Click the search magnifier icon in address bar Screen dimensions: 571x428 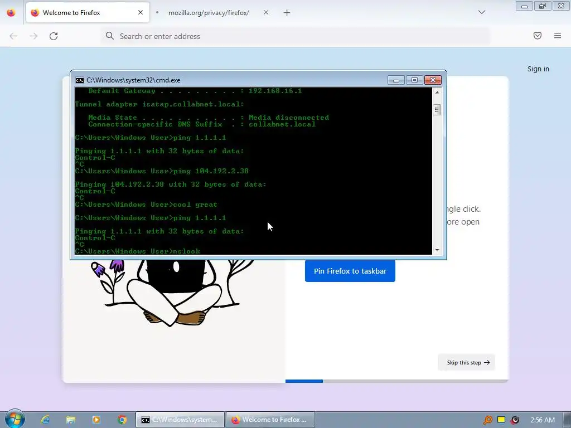(110, 36)
